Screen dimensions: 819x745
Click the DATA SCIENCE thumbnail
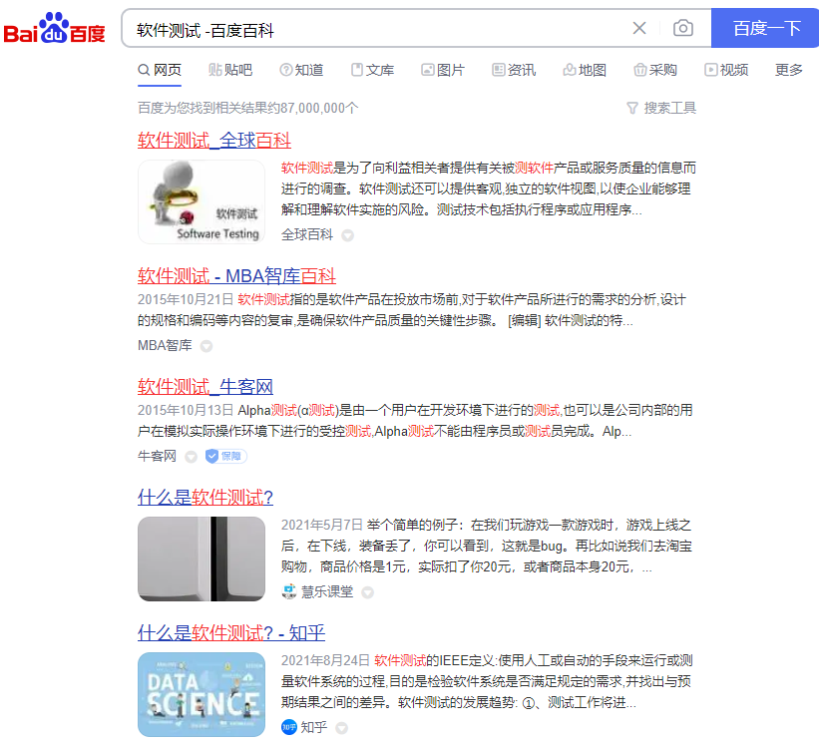(x=202, y=694)
